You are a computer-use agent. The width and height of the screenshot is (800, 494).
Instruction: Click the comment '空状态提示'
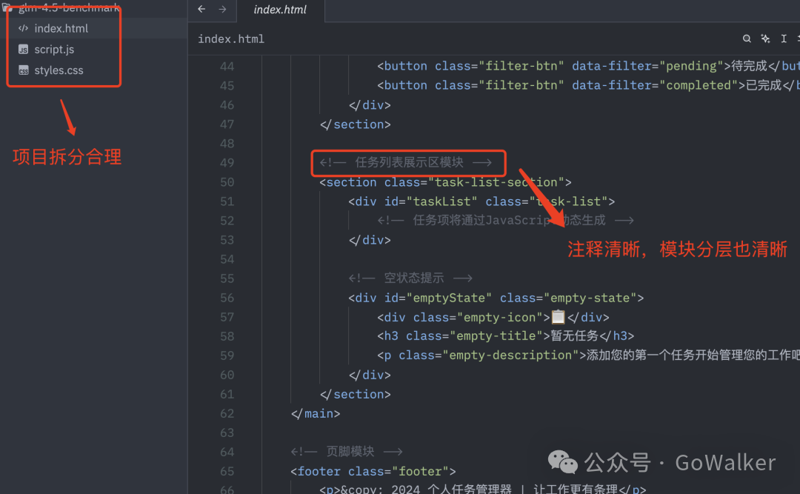point(410,278)
